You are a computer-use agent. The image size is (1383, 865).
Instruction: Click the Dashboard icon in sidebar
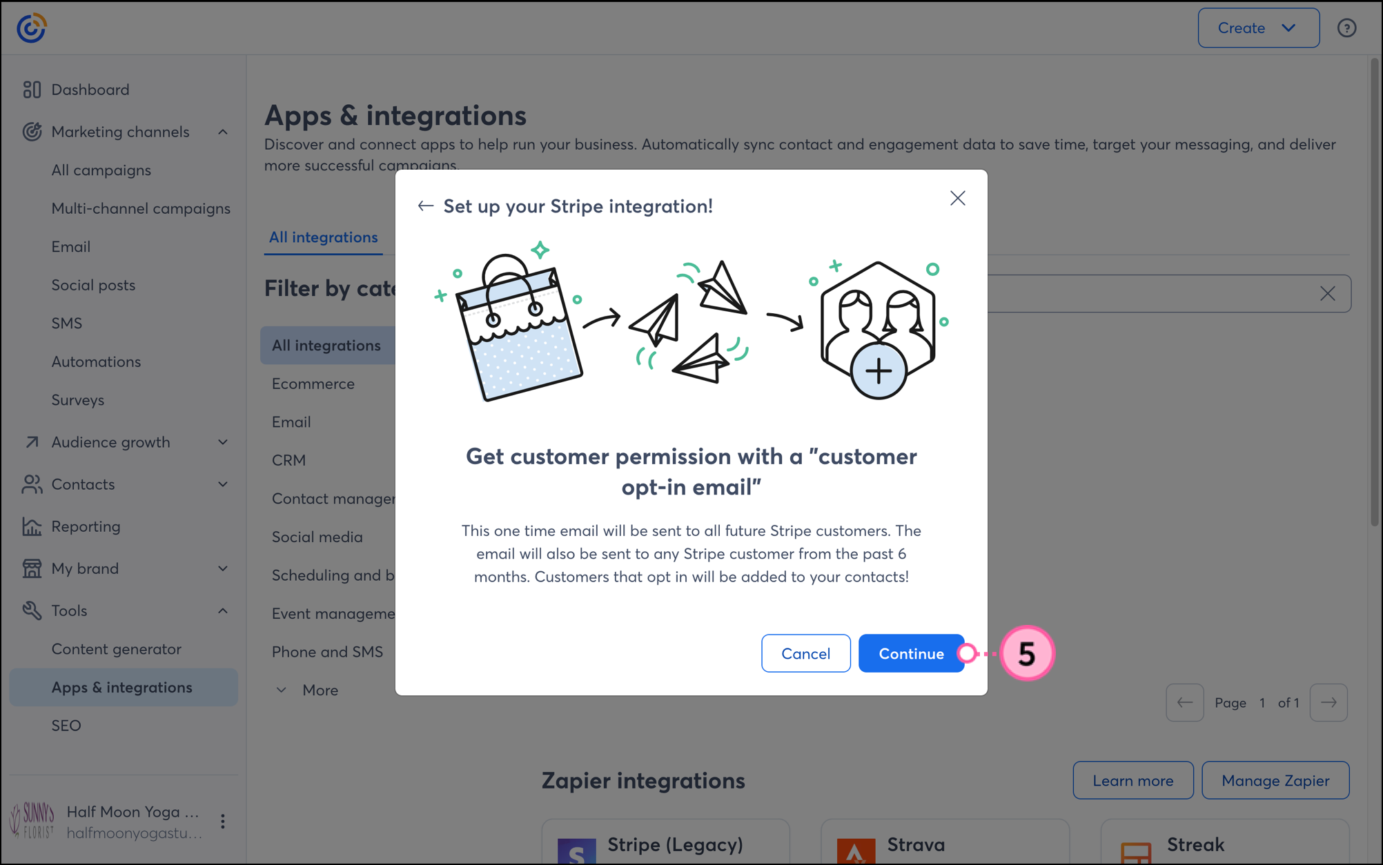coord(32,90)
